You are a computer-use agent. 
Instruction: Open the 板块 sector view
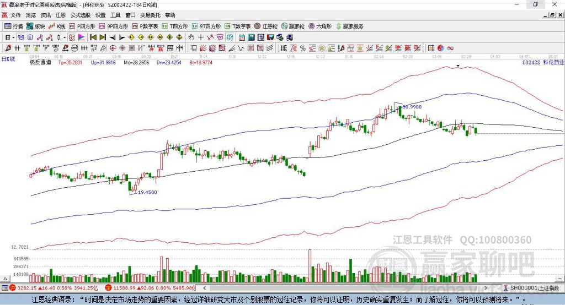click(x=36, y=26)
